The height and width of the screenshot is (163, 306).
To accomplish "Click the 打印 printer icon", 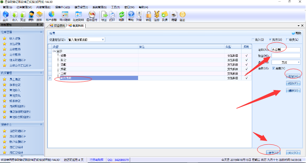I will 112,16.
